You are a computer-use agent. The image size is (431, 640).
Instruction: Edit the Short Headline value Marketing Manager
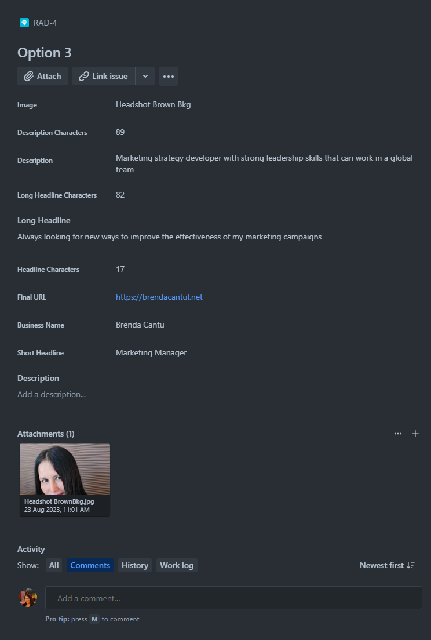(x=151, y=352)
